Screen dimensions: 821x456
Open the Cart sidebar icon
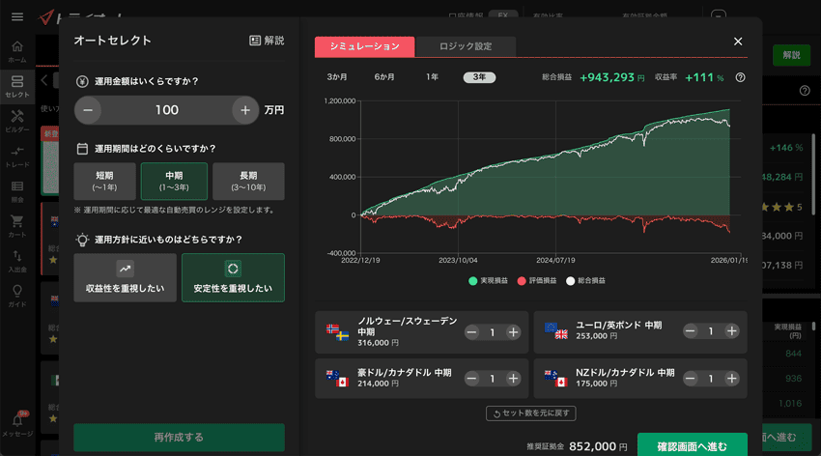17,227
